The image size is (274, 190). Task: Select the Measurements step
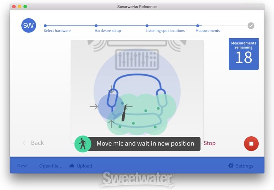pyautogui.click(x=208, y=31)
